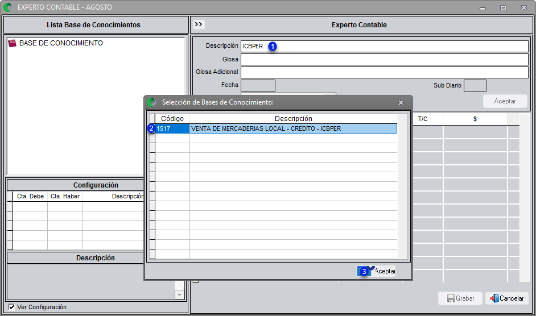Image resolution: width=536 pixels, height=316 pixels.
Task: Click the Grabar floppy disk icon
Action: tap(451, 298)
